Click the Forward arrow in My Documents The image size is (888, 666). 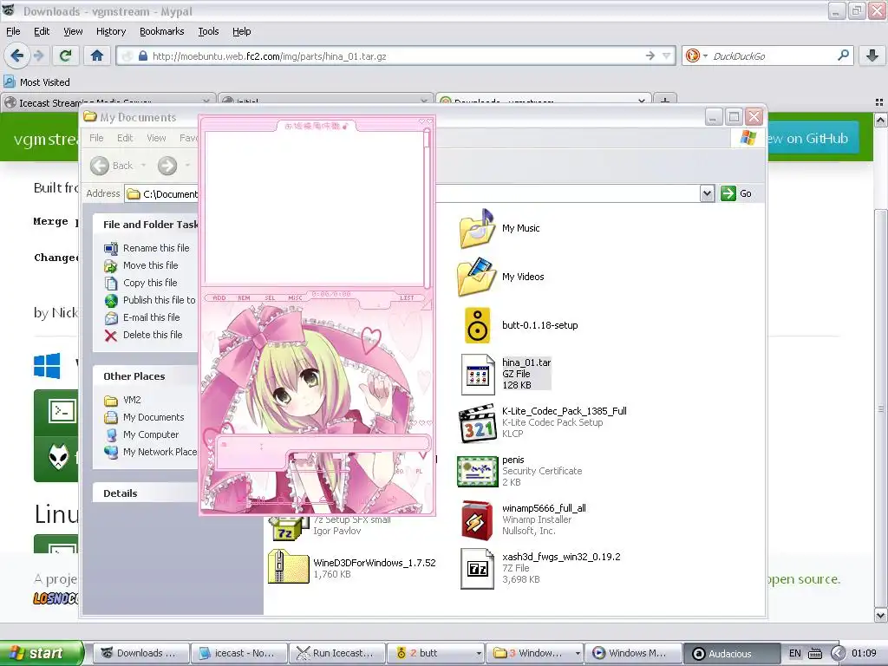[x=167, y=166]
